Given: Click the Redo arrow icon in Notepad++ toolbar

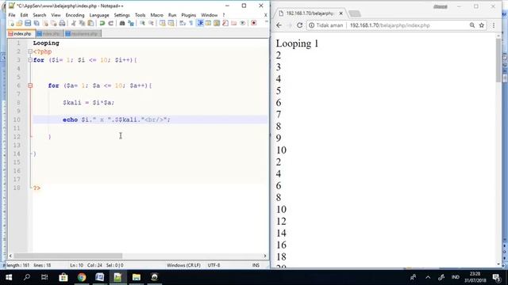Looking at the screenshot, I should pos(110,23).
